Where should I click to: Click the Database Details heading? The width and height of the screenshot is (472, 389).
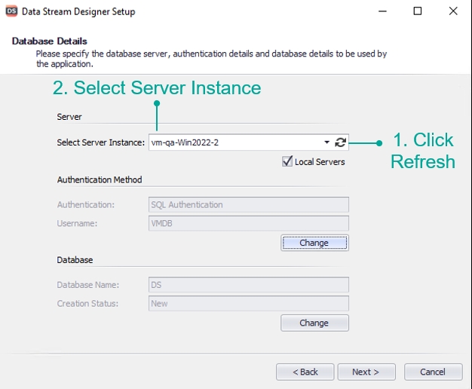(50, 41)
